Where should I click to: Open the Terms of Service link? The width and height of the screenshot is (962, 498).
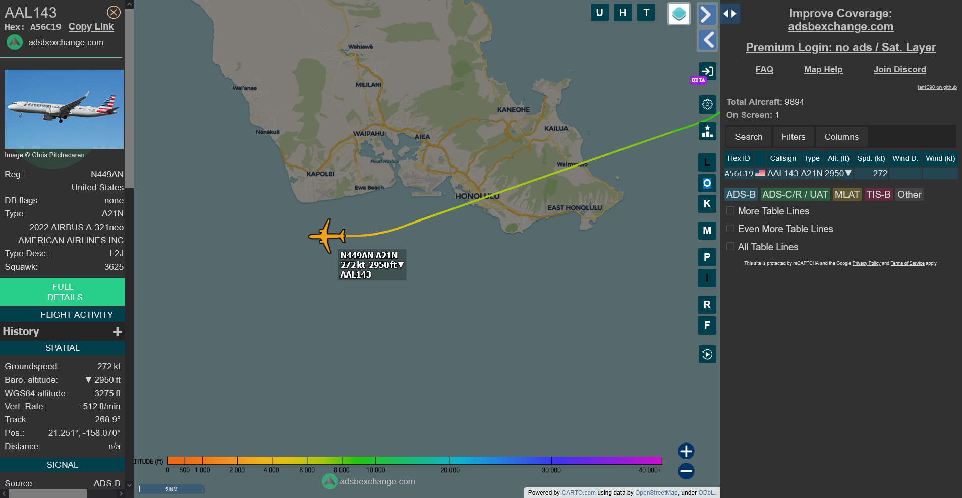pos(908,263)
